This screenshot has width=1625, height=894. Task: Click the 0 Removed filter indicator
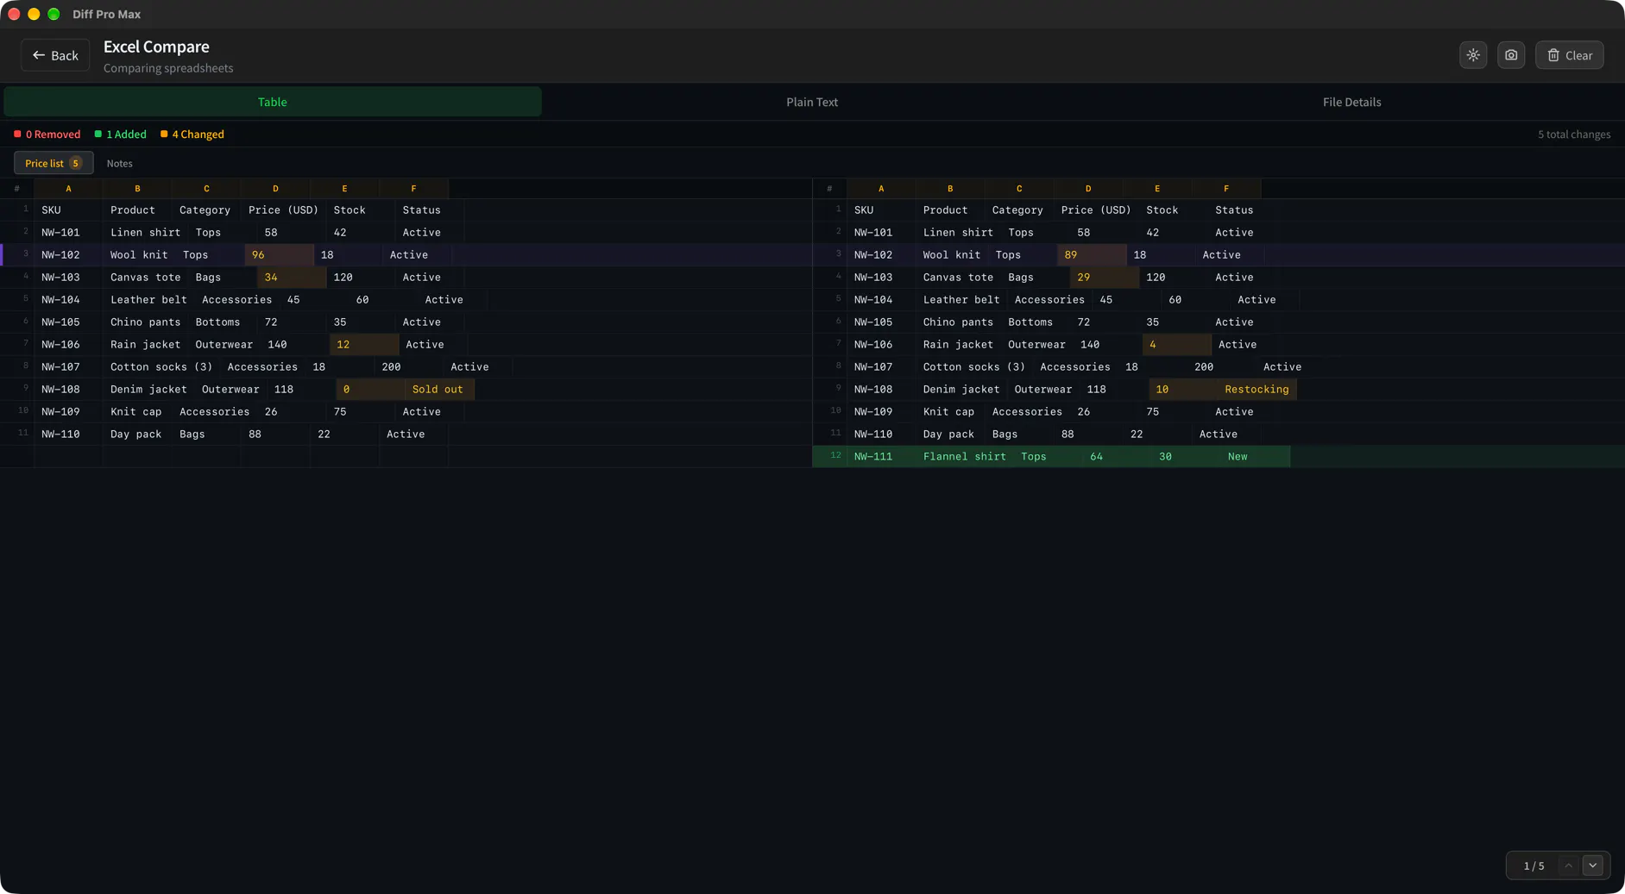(x=47, y=134)
